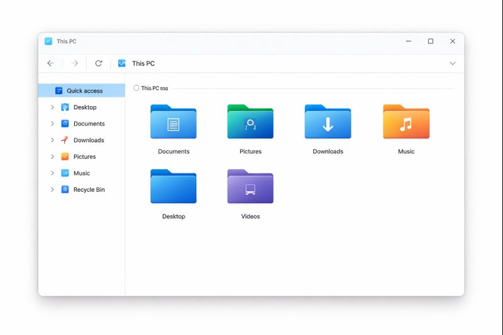Click the "Documents" label under folder

click(174, 151)
